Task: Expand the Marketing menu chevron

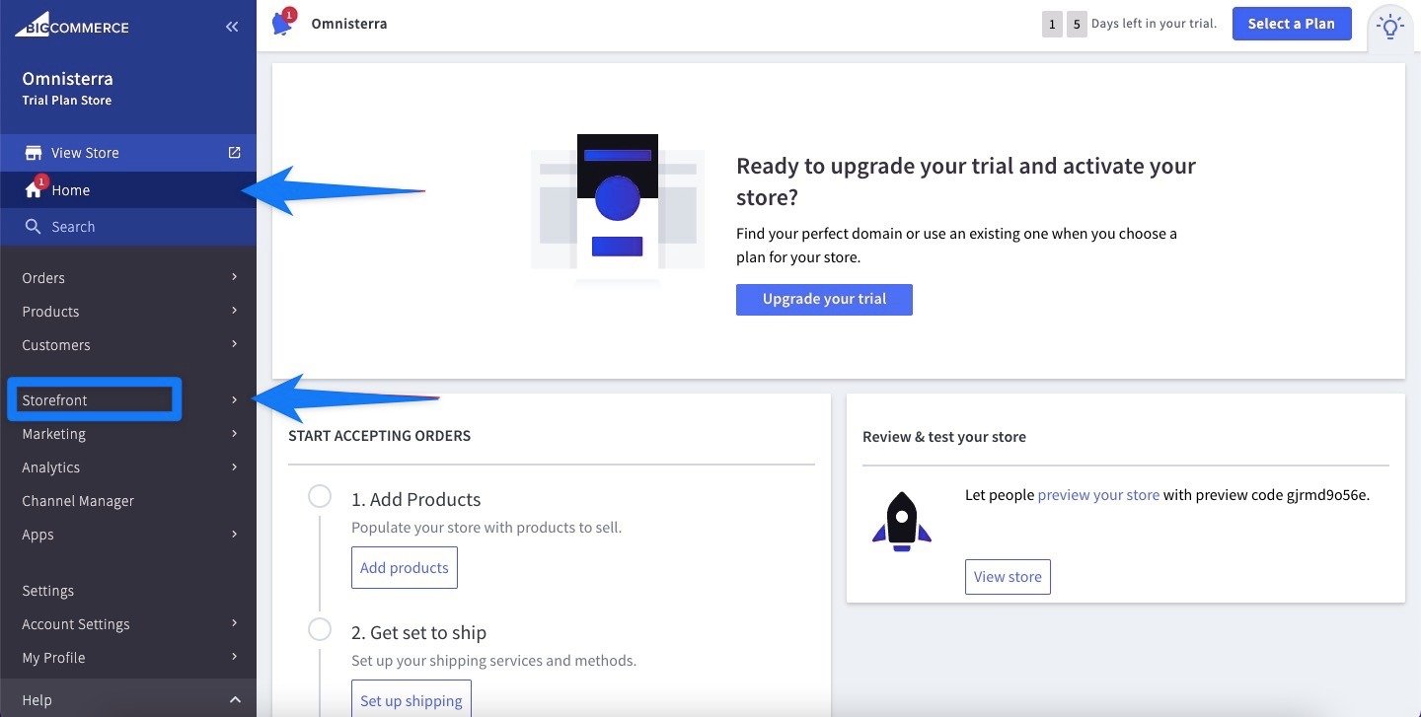Action: [x=234, y=433]
